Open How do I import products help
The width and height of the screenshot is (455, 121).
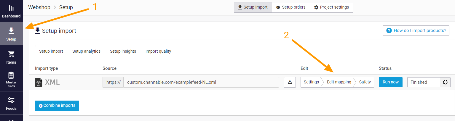[416, 30]
